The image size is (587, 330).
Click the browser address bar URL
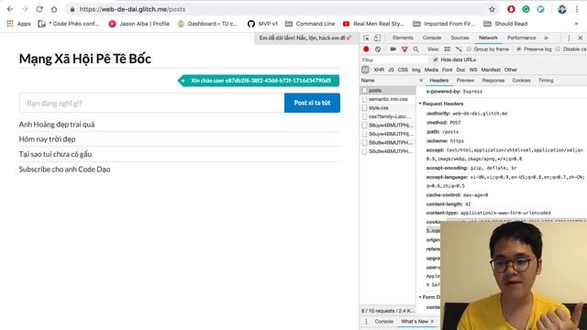coord(132,9)
